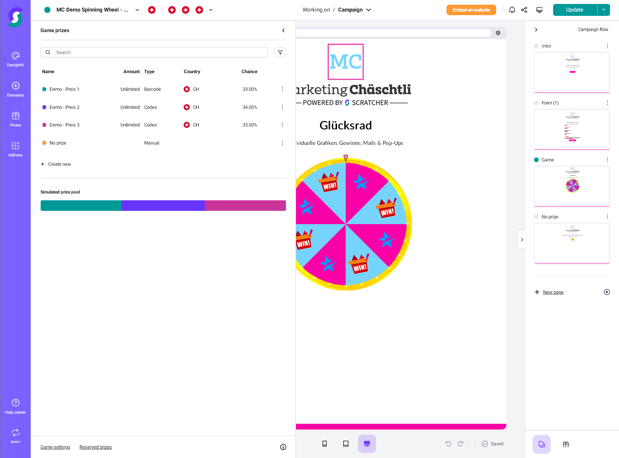The height and width of the screenshot is (458, 619).
Task: Select the Designkit sidebar icon
Action: 15,59
